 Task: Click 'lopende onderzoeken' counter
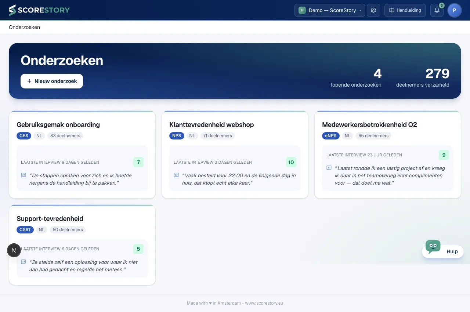pos(356,77)
